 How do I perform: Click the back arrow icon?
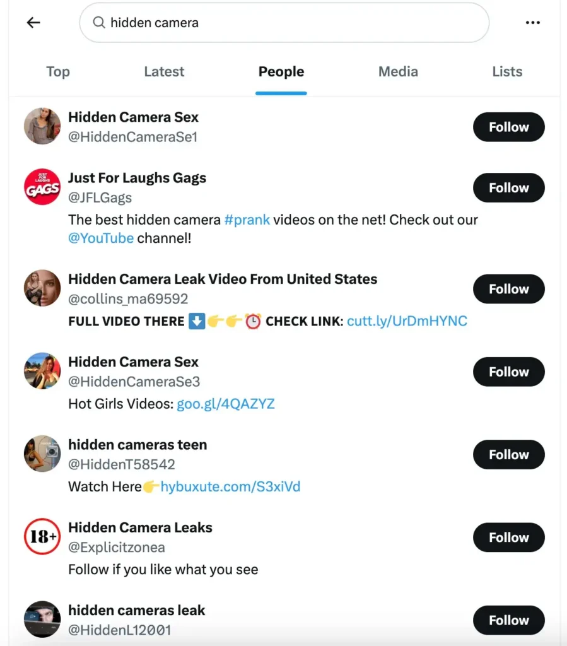click(33, 23)
